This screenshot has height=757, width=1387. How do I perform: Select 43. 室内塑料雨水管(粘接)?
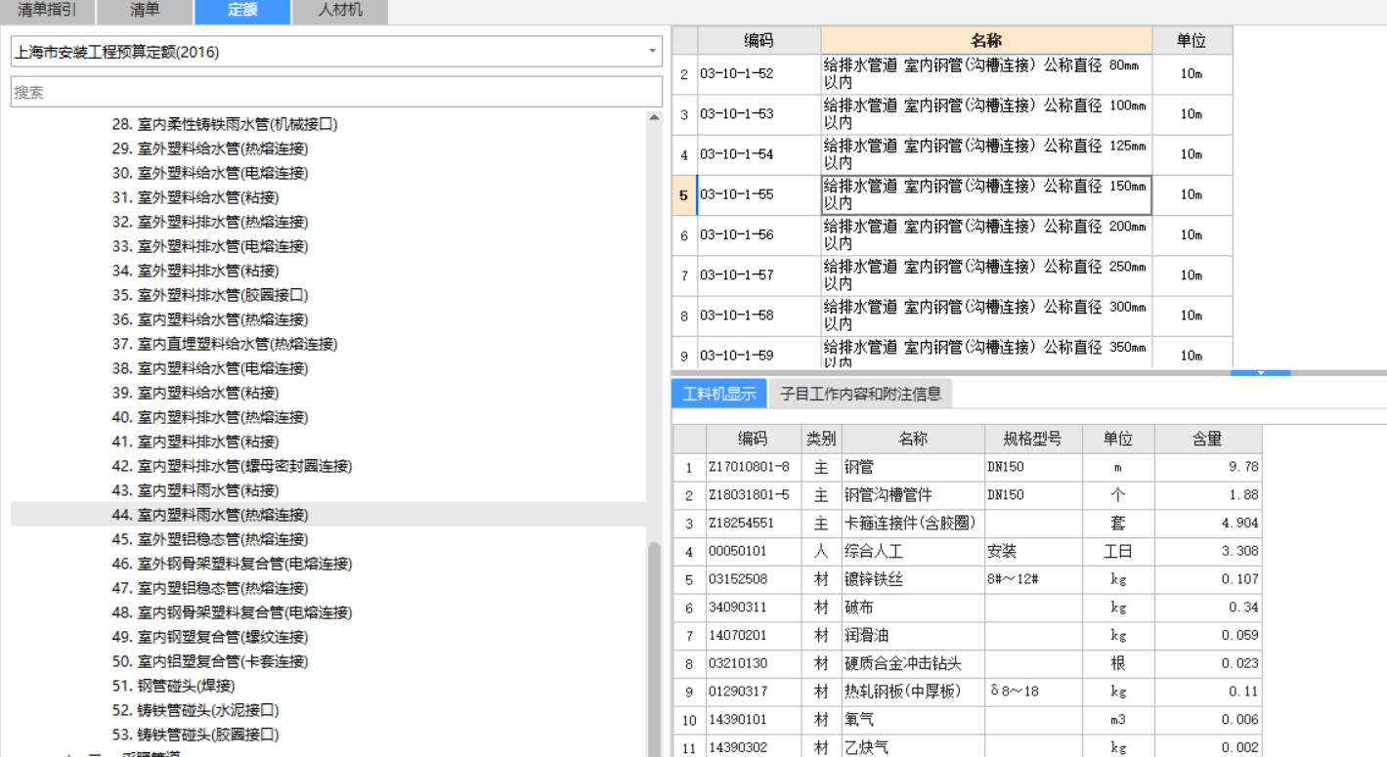coord(195,490)
